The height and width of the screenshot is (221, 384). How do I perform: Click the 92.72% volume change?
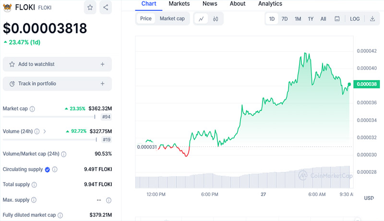coord(79,131)
